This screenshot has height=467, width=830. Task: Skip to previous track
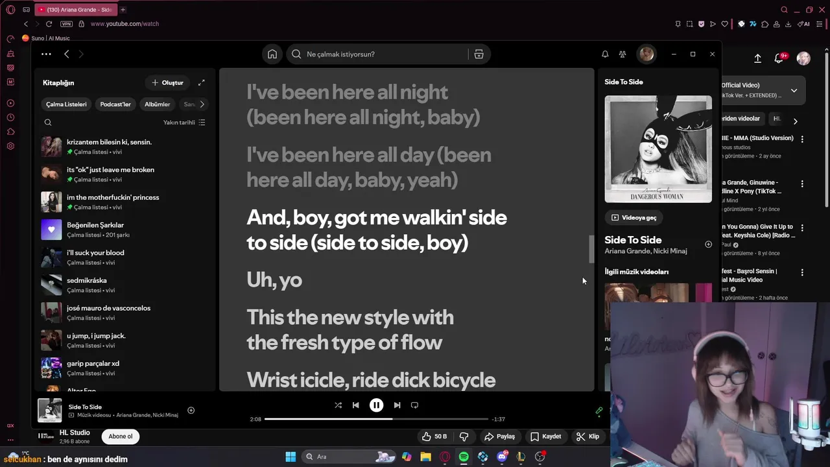(x=355, y=405)
